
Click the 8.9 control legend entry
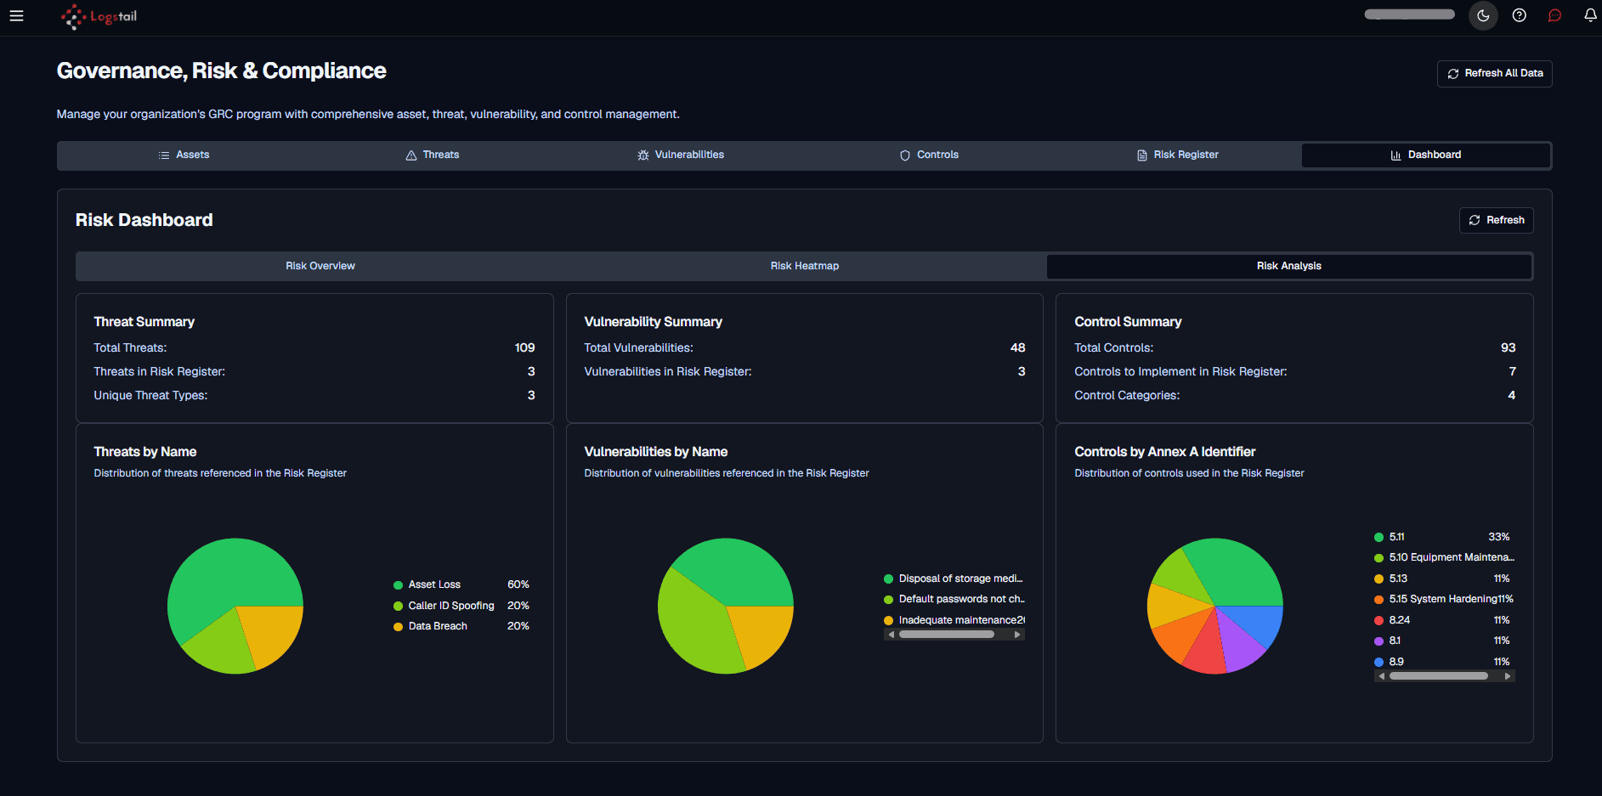pyautogui.click(x=1443, y=662)
